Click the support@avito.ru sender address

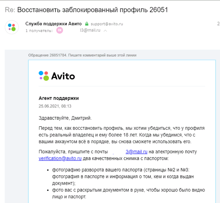(x=107, y=24)
